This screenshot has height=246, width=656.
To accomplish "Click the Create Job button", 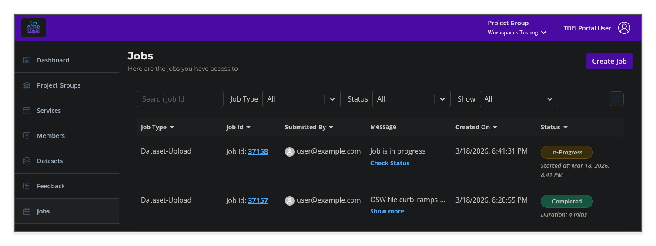I will [x=609, y=61].
